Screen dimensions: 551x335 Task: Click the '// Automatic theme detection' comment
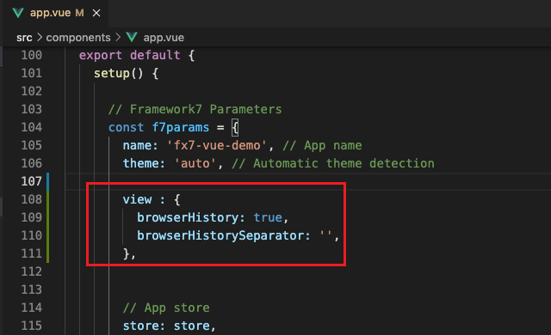click(333, 164)
